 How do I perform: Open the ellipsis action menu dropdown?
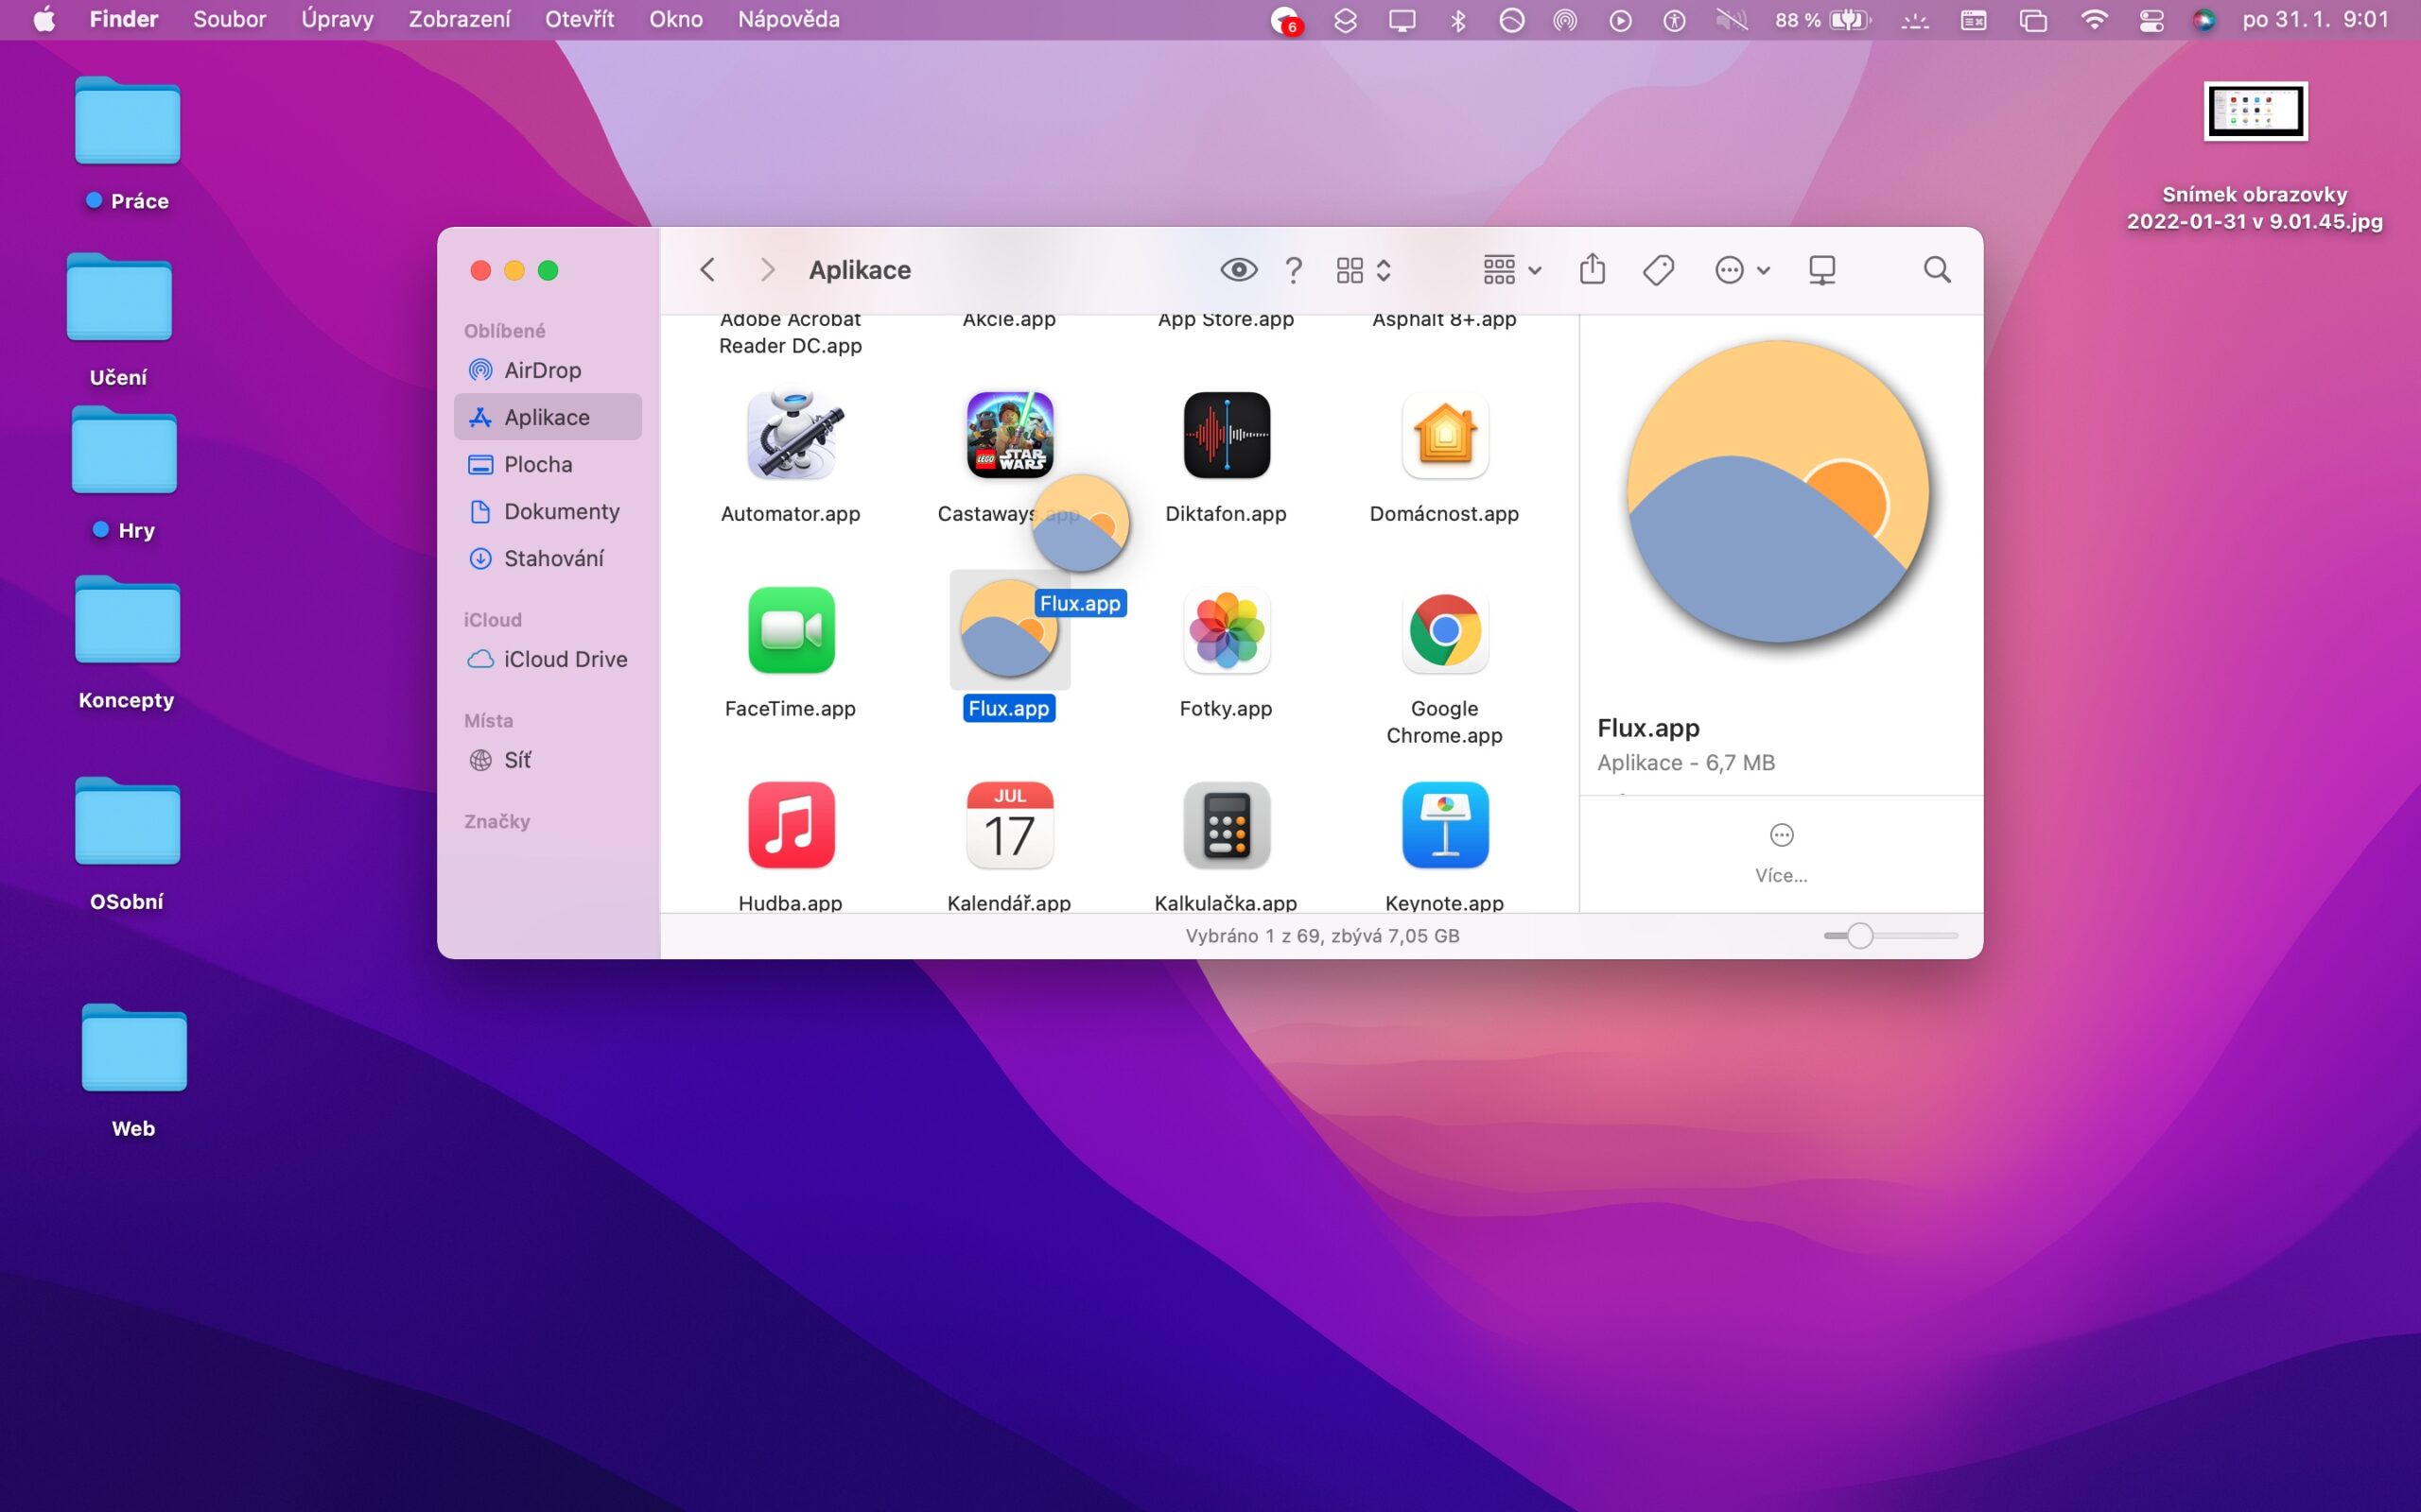[1742, 270]
